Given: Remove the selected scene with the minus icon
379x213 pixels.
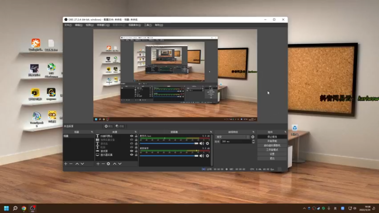Looking at the screenshot, I should (x=71, y=164).
